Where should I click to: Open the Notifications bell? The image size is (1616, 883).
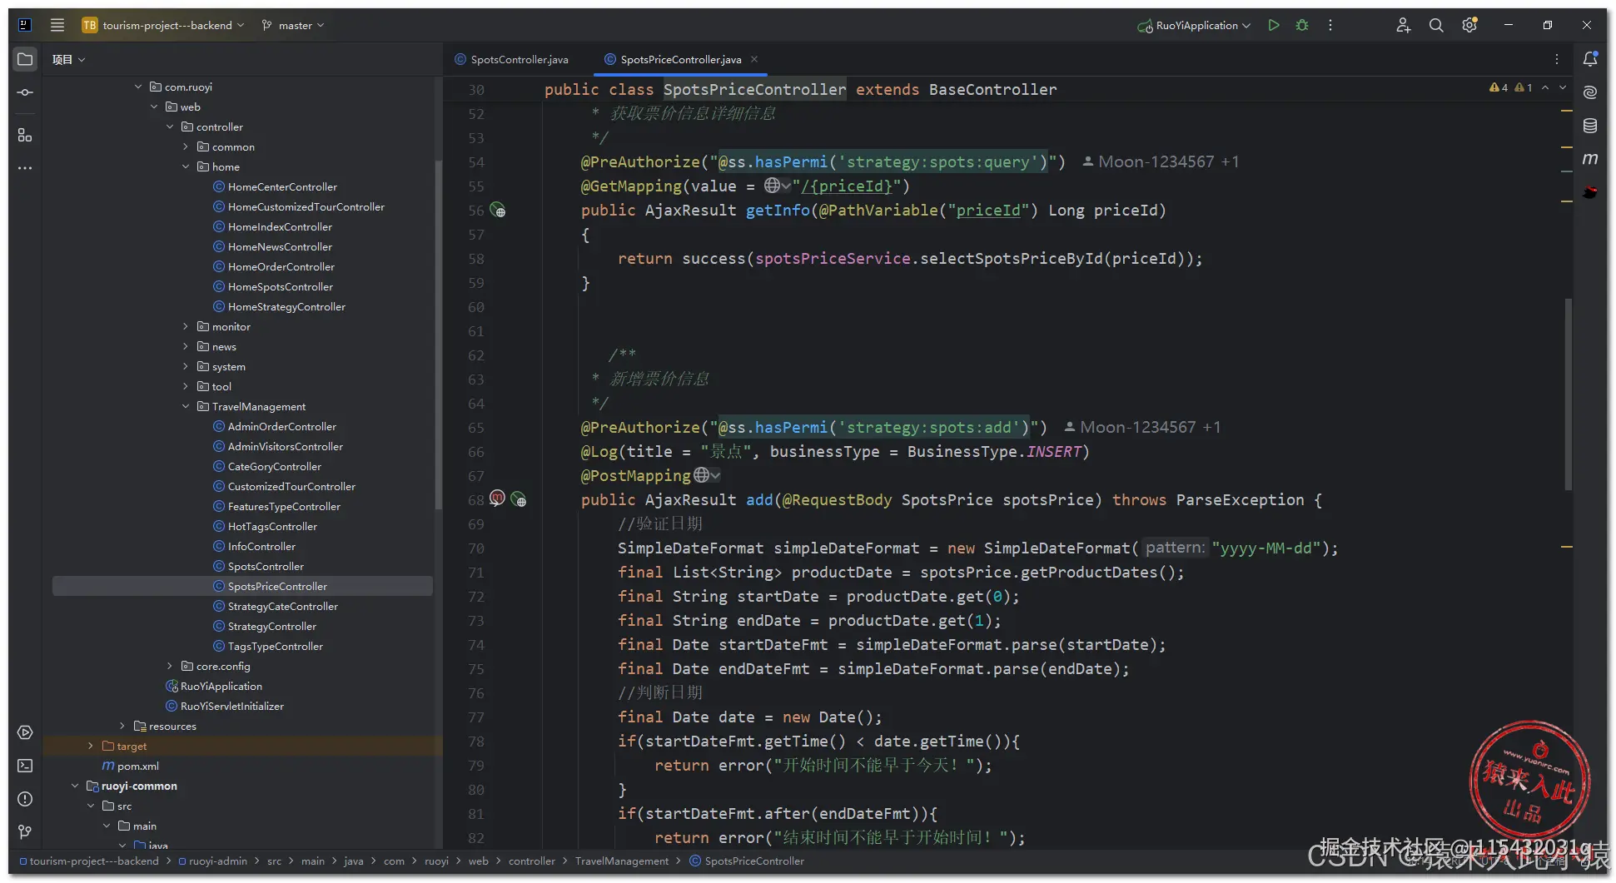pyautogui.click(x=1590, y=59)
